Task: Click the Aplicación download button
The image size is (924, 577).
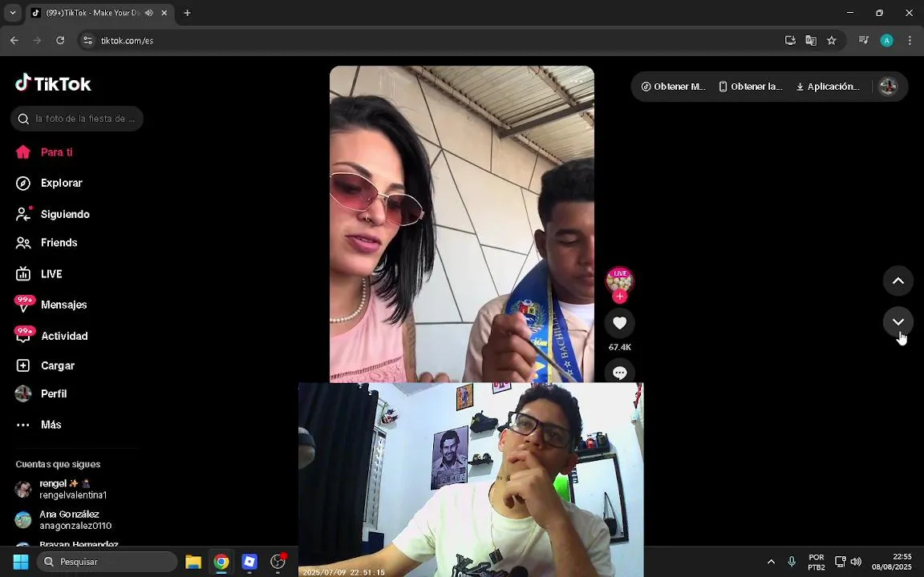Action: [828, 87]
